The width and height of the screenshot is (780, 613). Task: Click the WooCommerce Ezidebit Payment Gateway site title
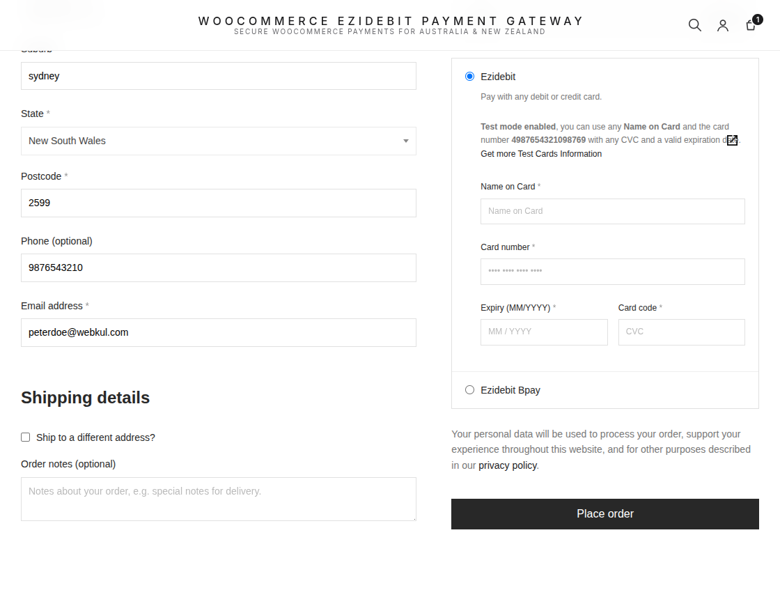coord(391,21)
